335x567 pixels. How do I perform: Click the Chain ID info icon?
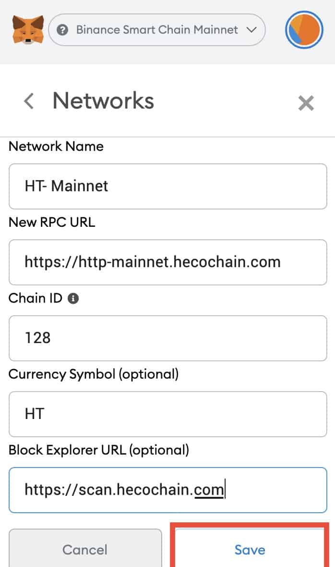pyautogui.click(x=73, y=298)
